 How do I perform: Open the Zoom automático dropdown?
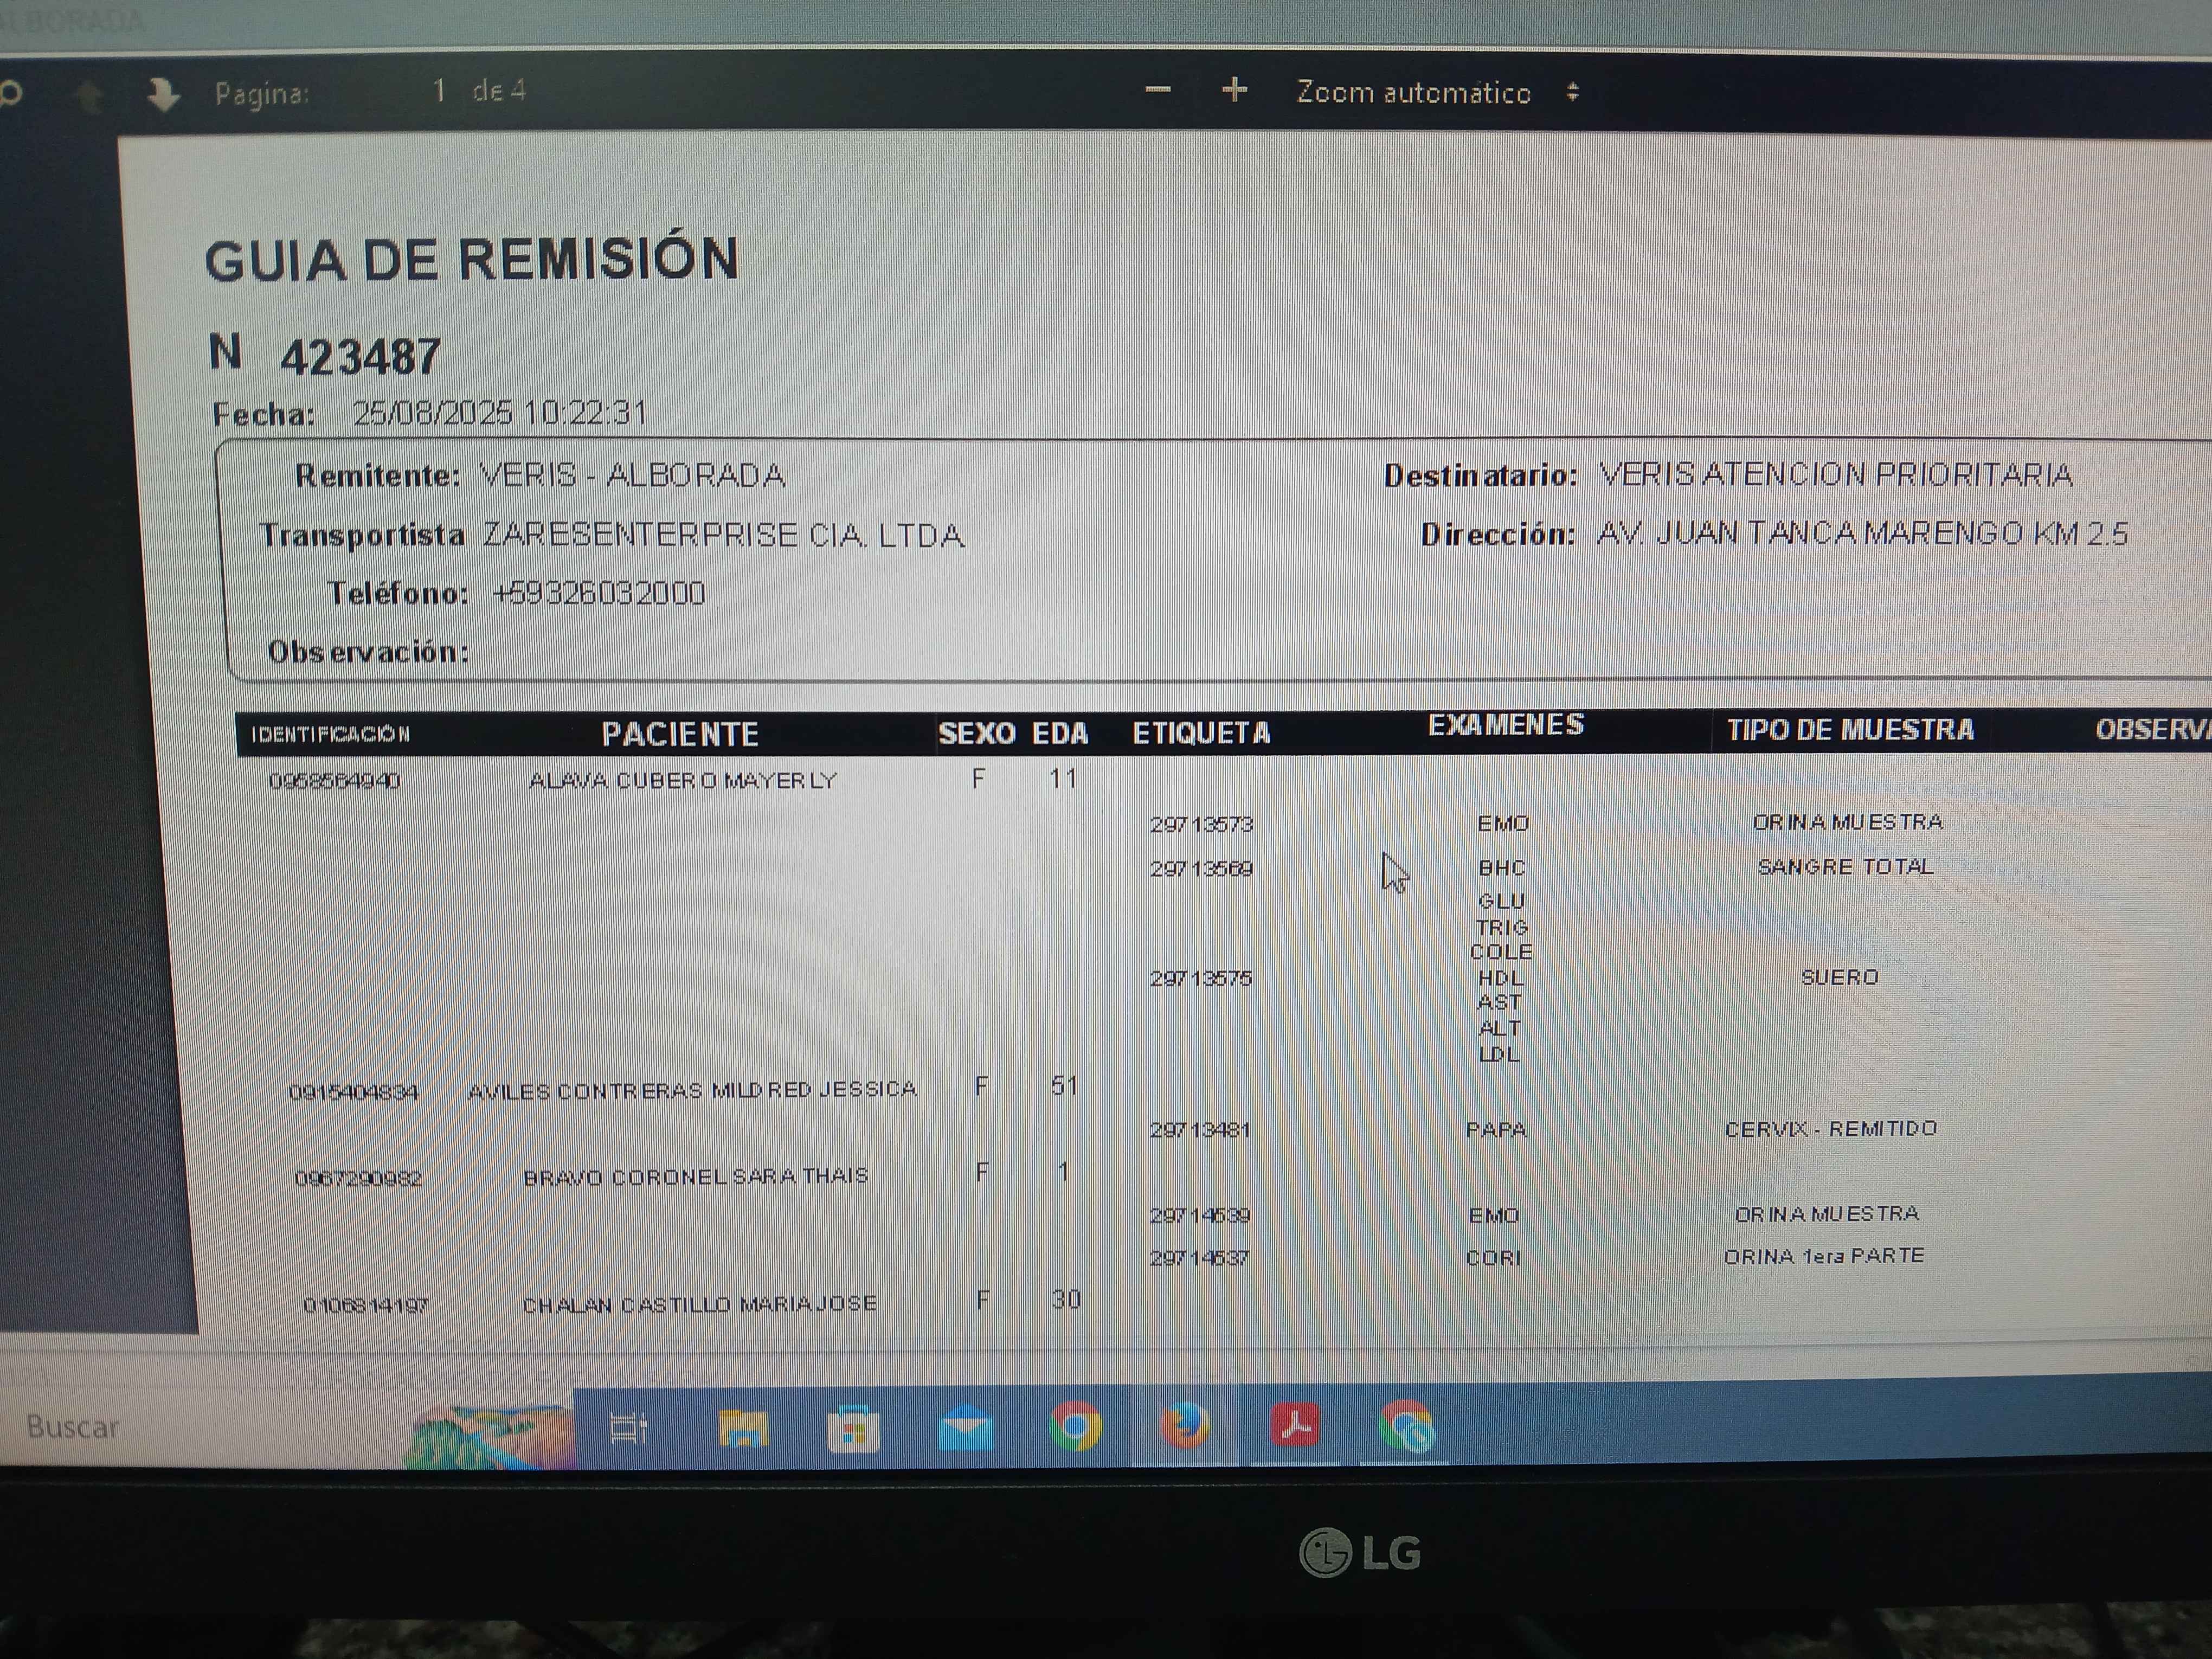tap(1436, 92)
